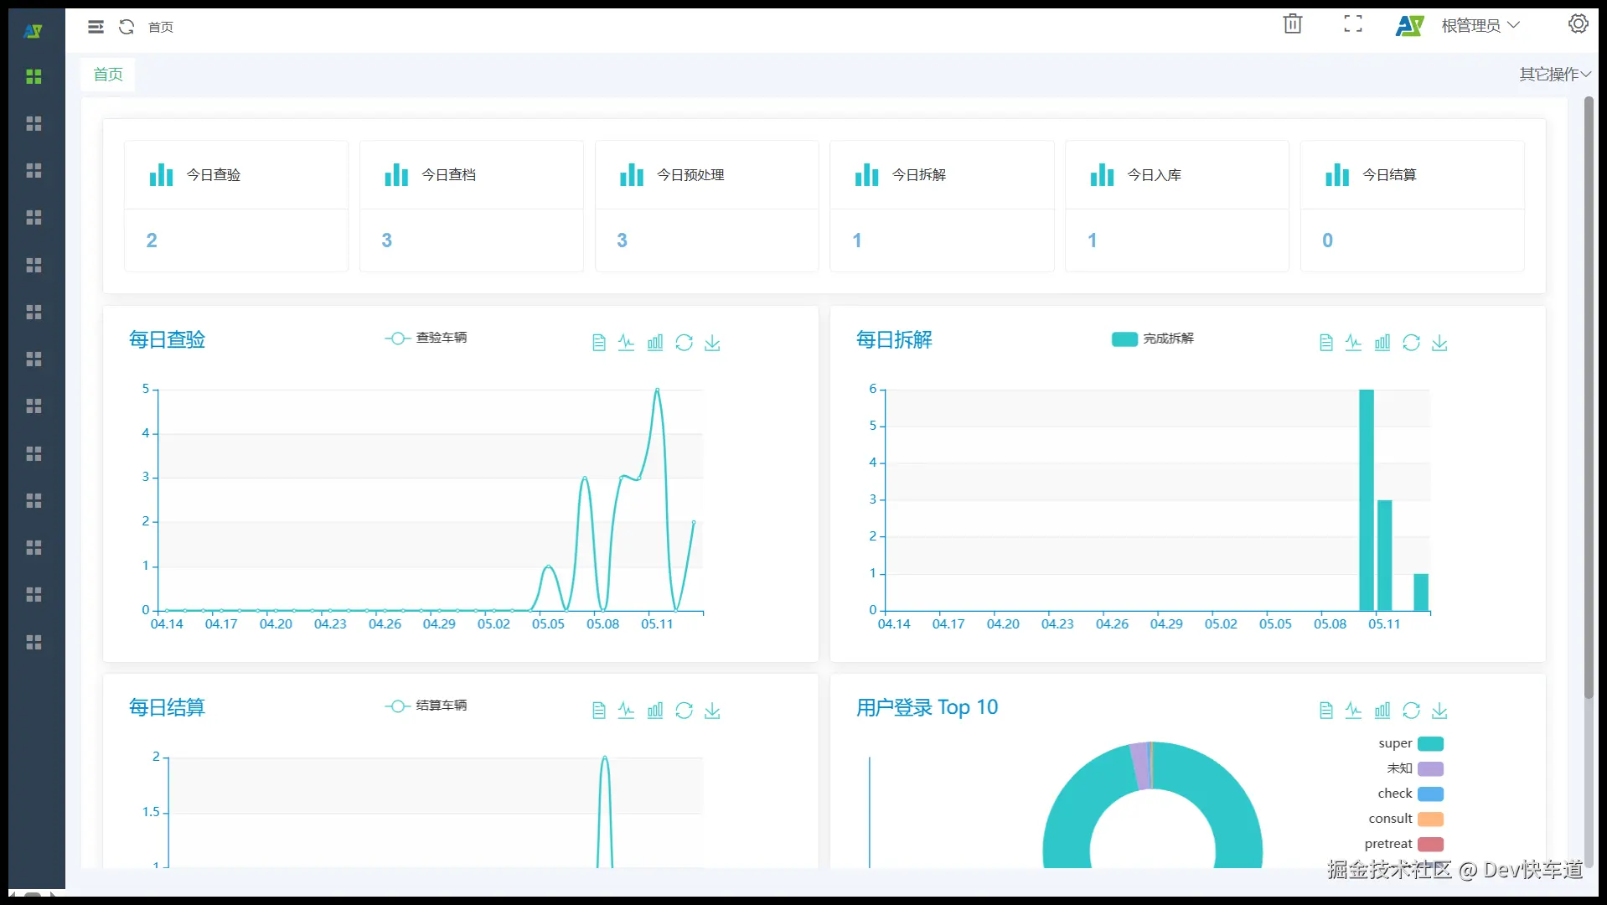Select the green active sidebar grid icon
This screenshot has width=1607, height=905.
coord(34,76)
